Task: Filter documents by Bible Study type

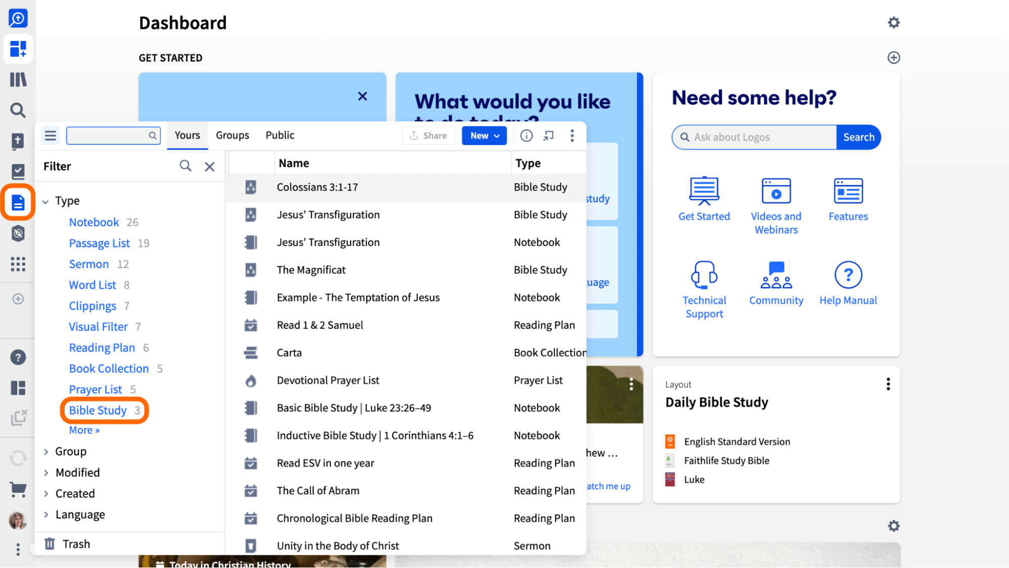Action: [98, 410]
